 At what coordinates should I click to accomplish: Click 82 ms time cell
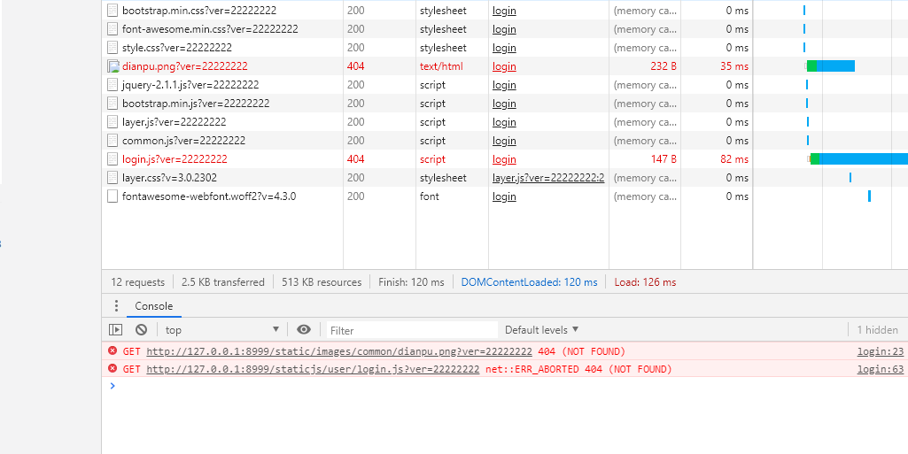click(x=734, y=159)
